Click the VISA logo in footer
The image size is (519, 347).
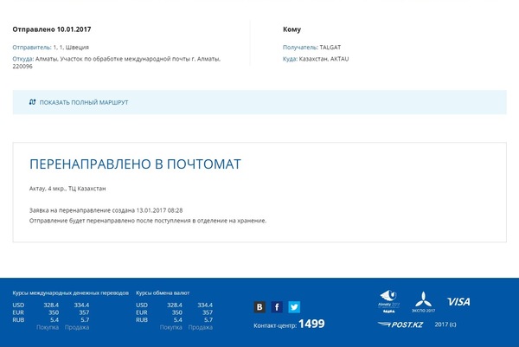[458, 301]
